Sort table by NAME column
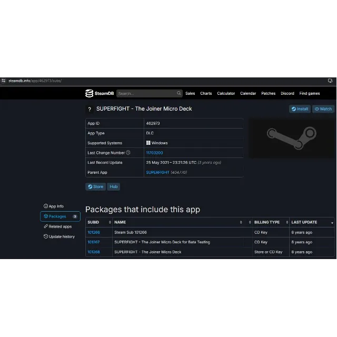The width and height of the screenshot is (337, 337). click(179, 222)
